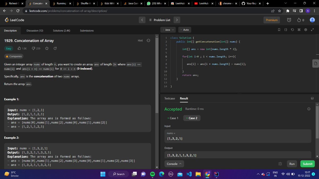Toggle editor fullscreen icon
The width and height of the screenshot is (319, 179).
pos(312,30)
